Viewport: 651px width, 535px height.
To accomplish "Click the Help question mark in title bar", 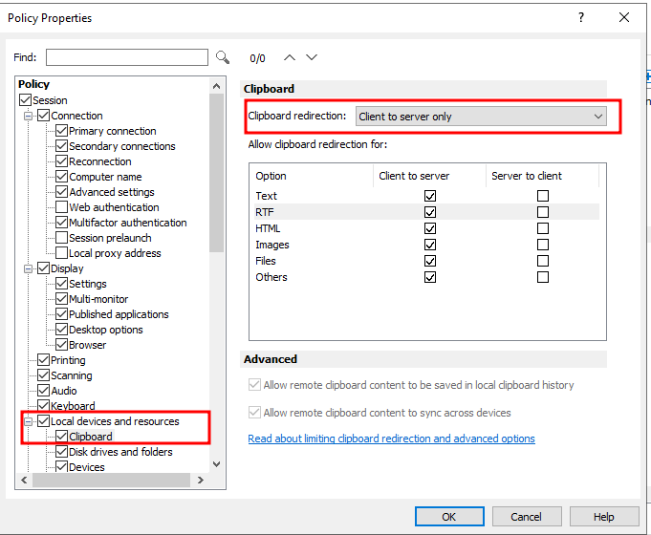I will [581, 18].
